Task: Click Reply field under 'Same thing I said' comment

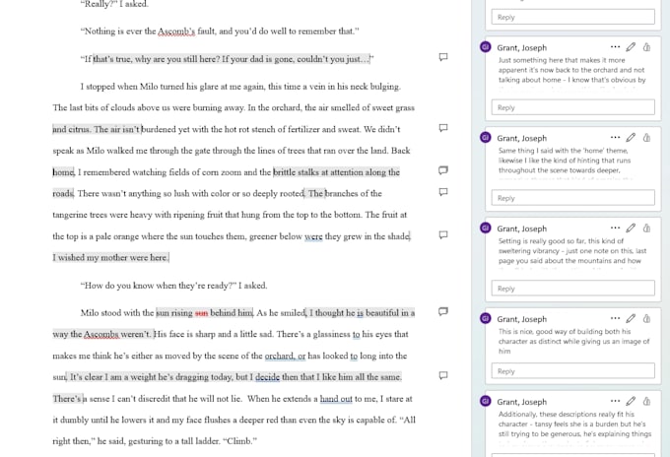Action: (573, 198)
